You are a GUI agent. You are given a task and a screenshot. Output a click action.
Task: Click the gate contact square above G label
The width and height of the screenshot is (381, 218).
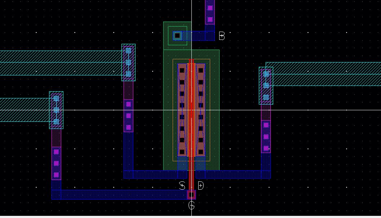pyautogui.click(x=191, y=195)
